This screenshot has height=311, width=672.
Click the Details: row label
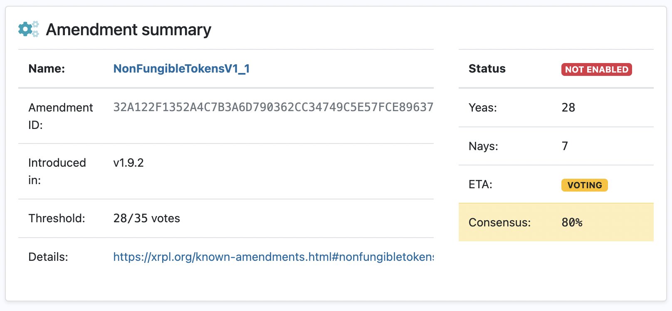tap(48, 257)
